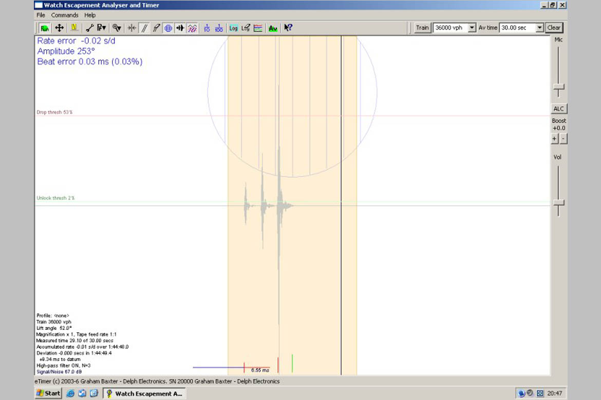Open the 36000 vph train dropdown
The height and width of the screenshot is (400, 601).
coord(472,28)
